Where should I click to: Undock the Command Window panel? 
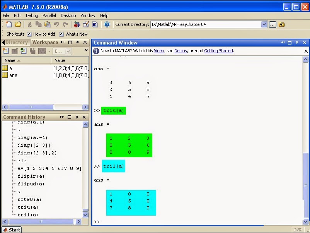click(x=297, y=43)
